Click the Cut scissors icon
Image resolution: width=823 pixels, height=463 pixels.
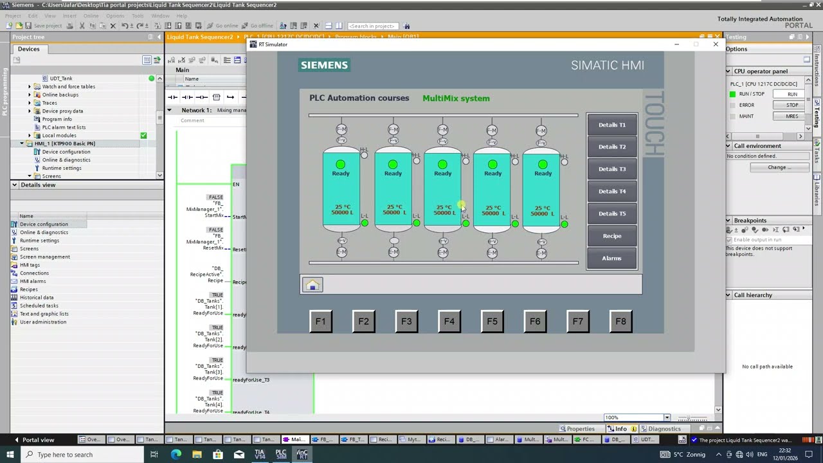coord(82,26)
